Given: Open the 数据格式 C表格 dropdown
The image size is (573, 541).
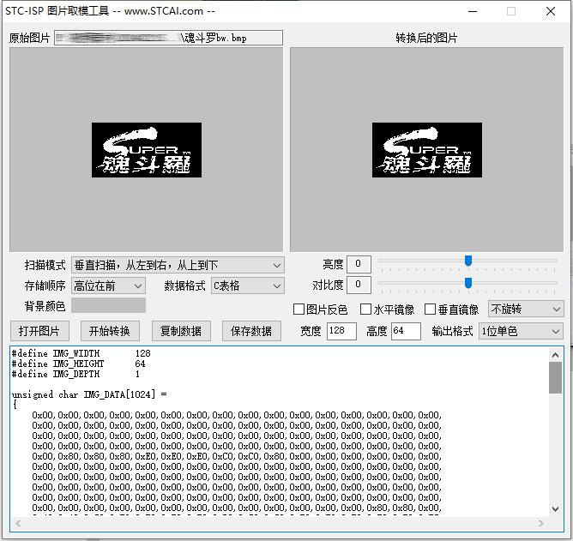Looking at the screenshot, I should (247, 286).
